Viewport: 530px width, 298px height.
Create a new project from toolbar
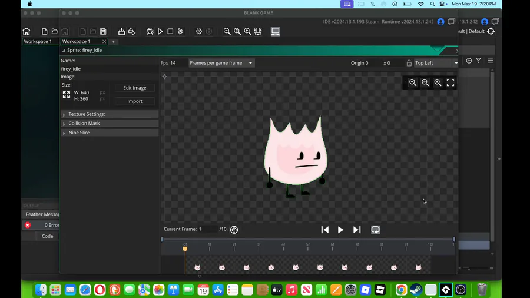point(44,31)
